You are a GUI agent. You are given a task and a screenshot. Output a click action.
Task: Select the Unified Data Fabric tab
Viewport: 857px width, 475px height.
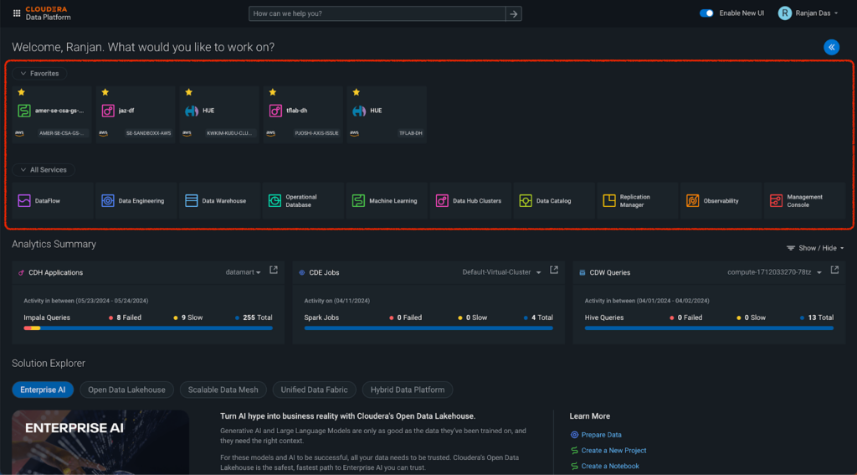[x=314, y=390]
